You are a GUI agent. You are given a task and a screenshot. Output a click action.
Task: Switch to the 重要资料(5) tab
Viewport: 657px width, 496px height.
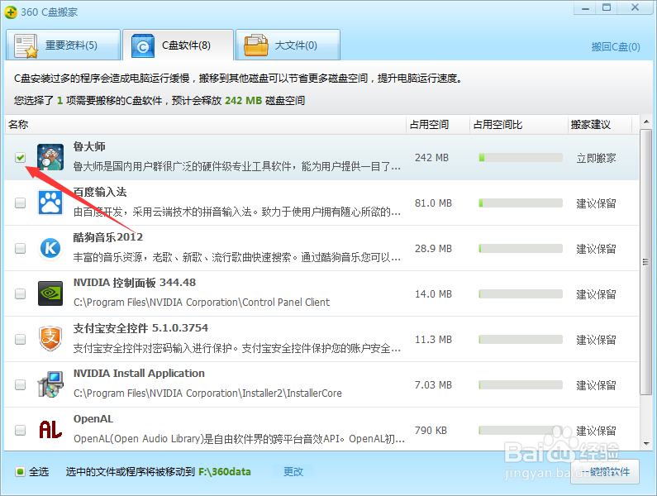coord(64,45)
